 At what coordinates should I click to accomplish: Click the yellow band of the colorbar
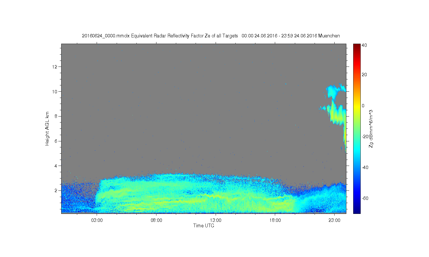coord(357,107)
